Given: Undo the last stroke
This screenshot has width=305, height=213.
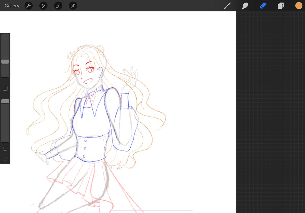Looking at the screenshot, I should pyautogui.click(x=5, y=149).
